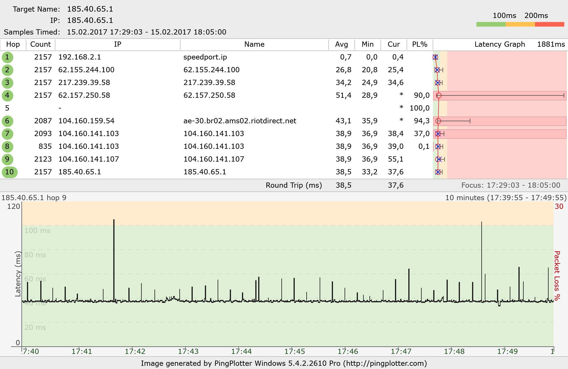Click the green 100ms latency color swatch
The height and width of the screenshot is (369, 568).
click(491, 24)
